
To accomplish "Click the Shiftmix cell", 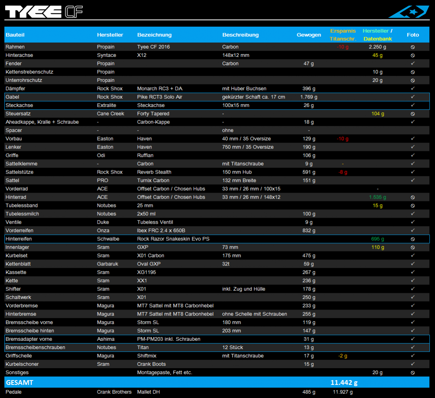I will (x=147, y=355).
